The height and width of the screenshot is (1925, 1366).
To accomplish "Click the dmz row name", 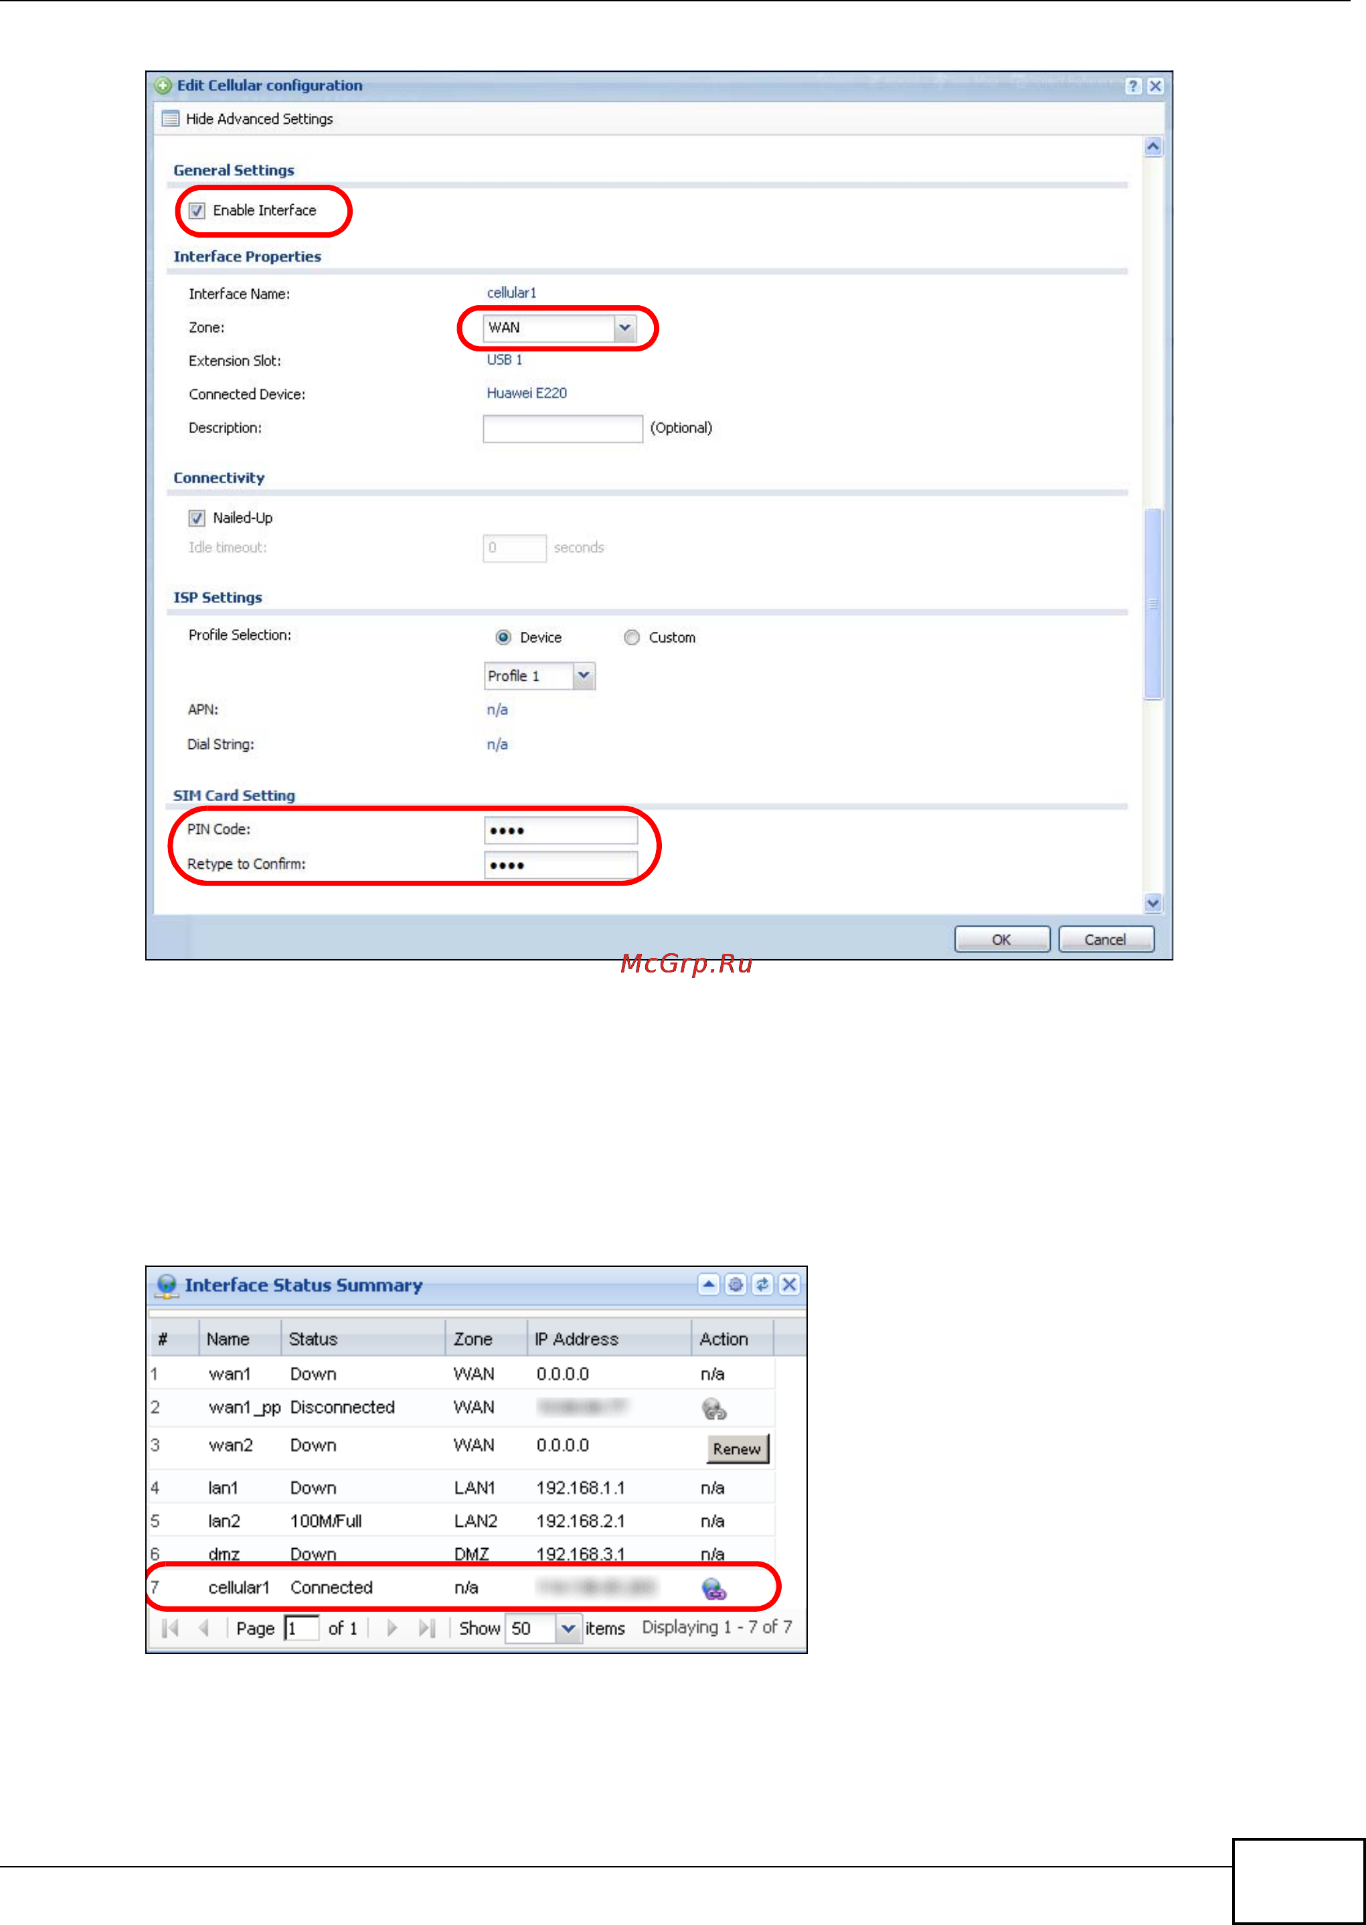I will click(224, 1555).
